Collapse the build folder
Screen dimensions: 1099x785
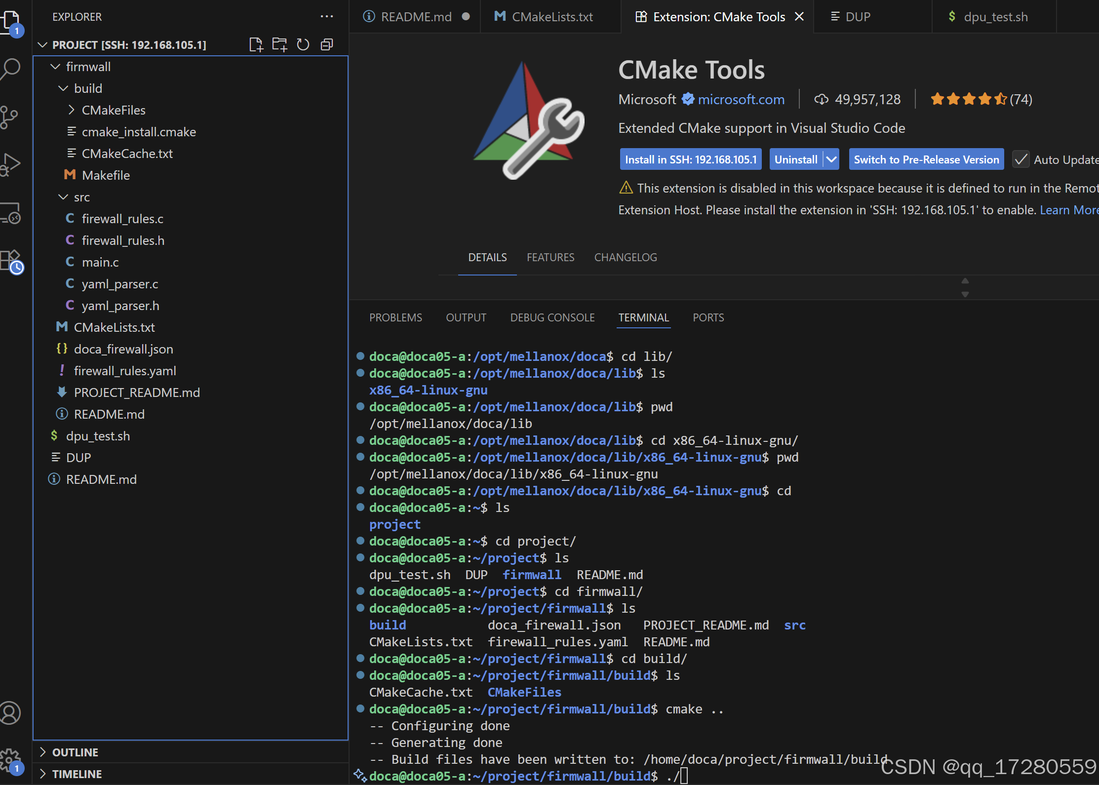(63, 88)
